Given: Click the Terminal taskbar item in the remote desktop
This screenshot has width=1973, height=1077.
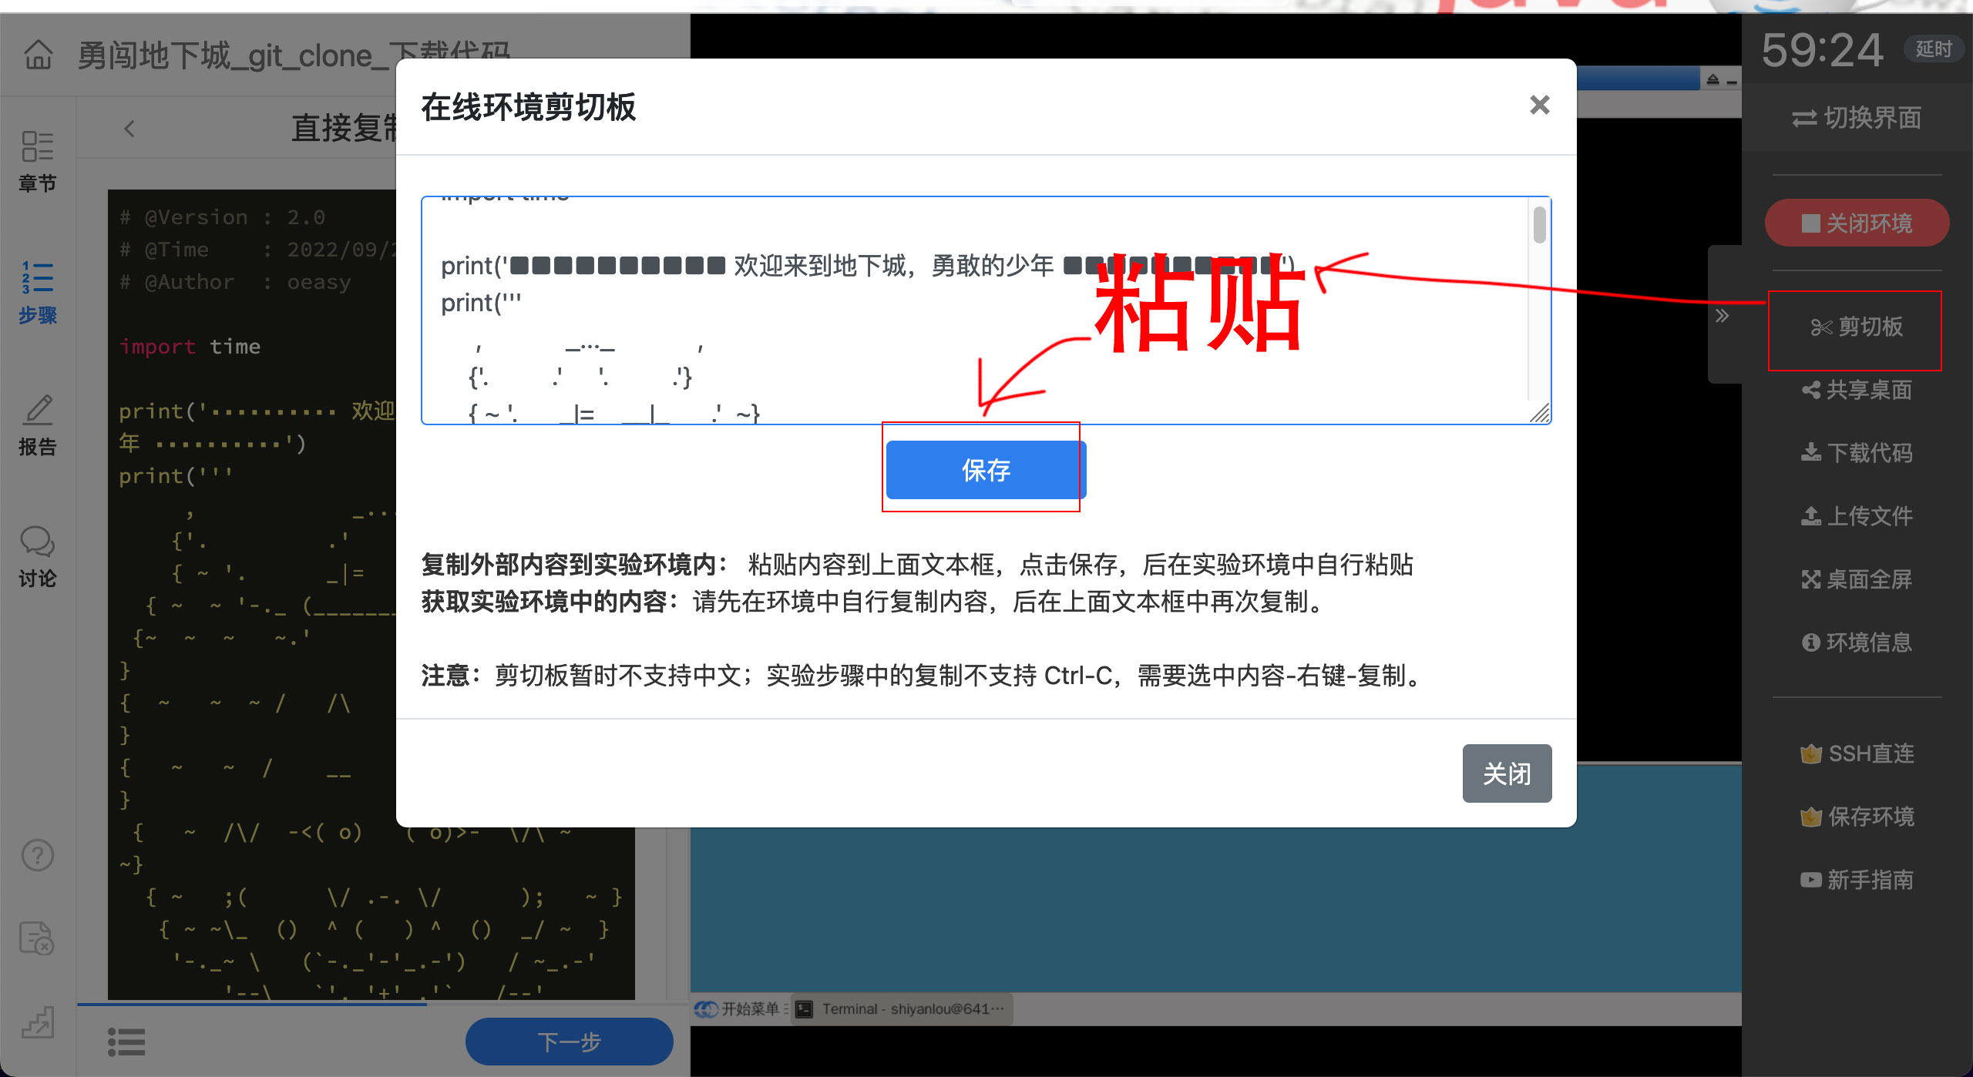Looking at the screenshot, I should (x=902, y=1008).
